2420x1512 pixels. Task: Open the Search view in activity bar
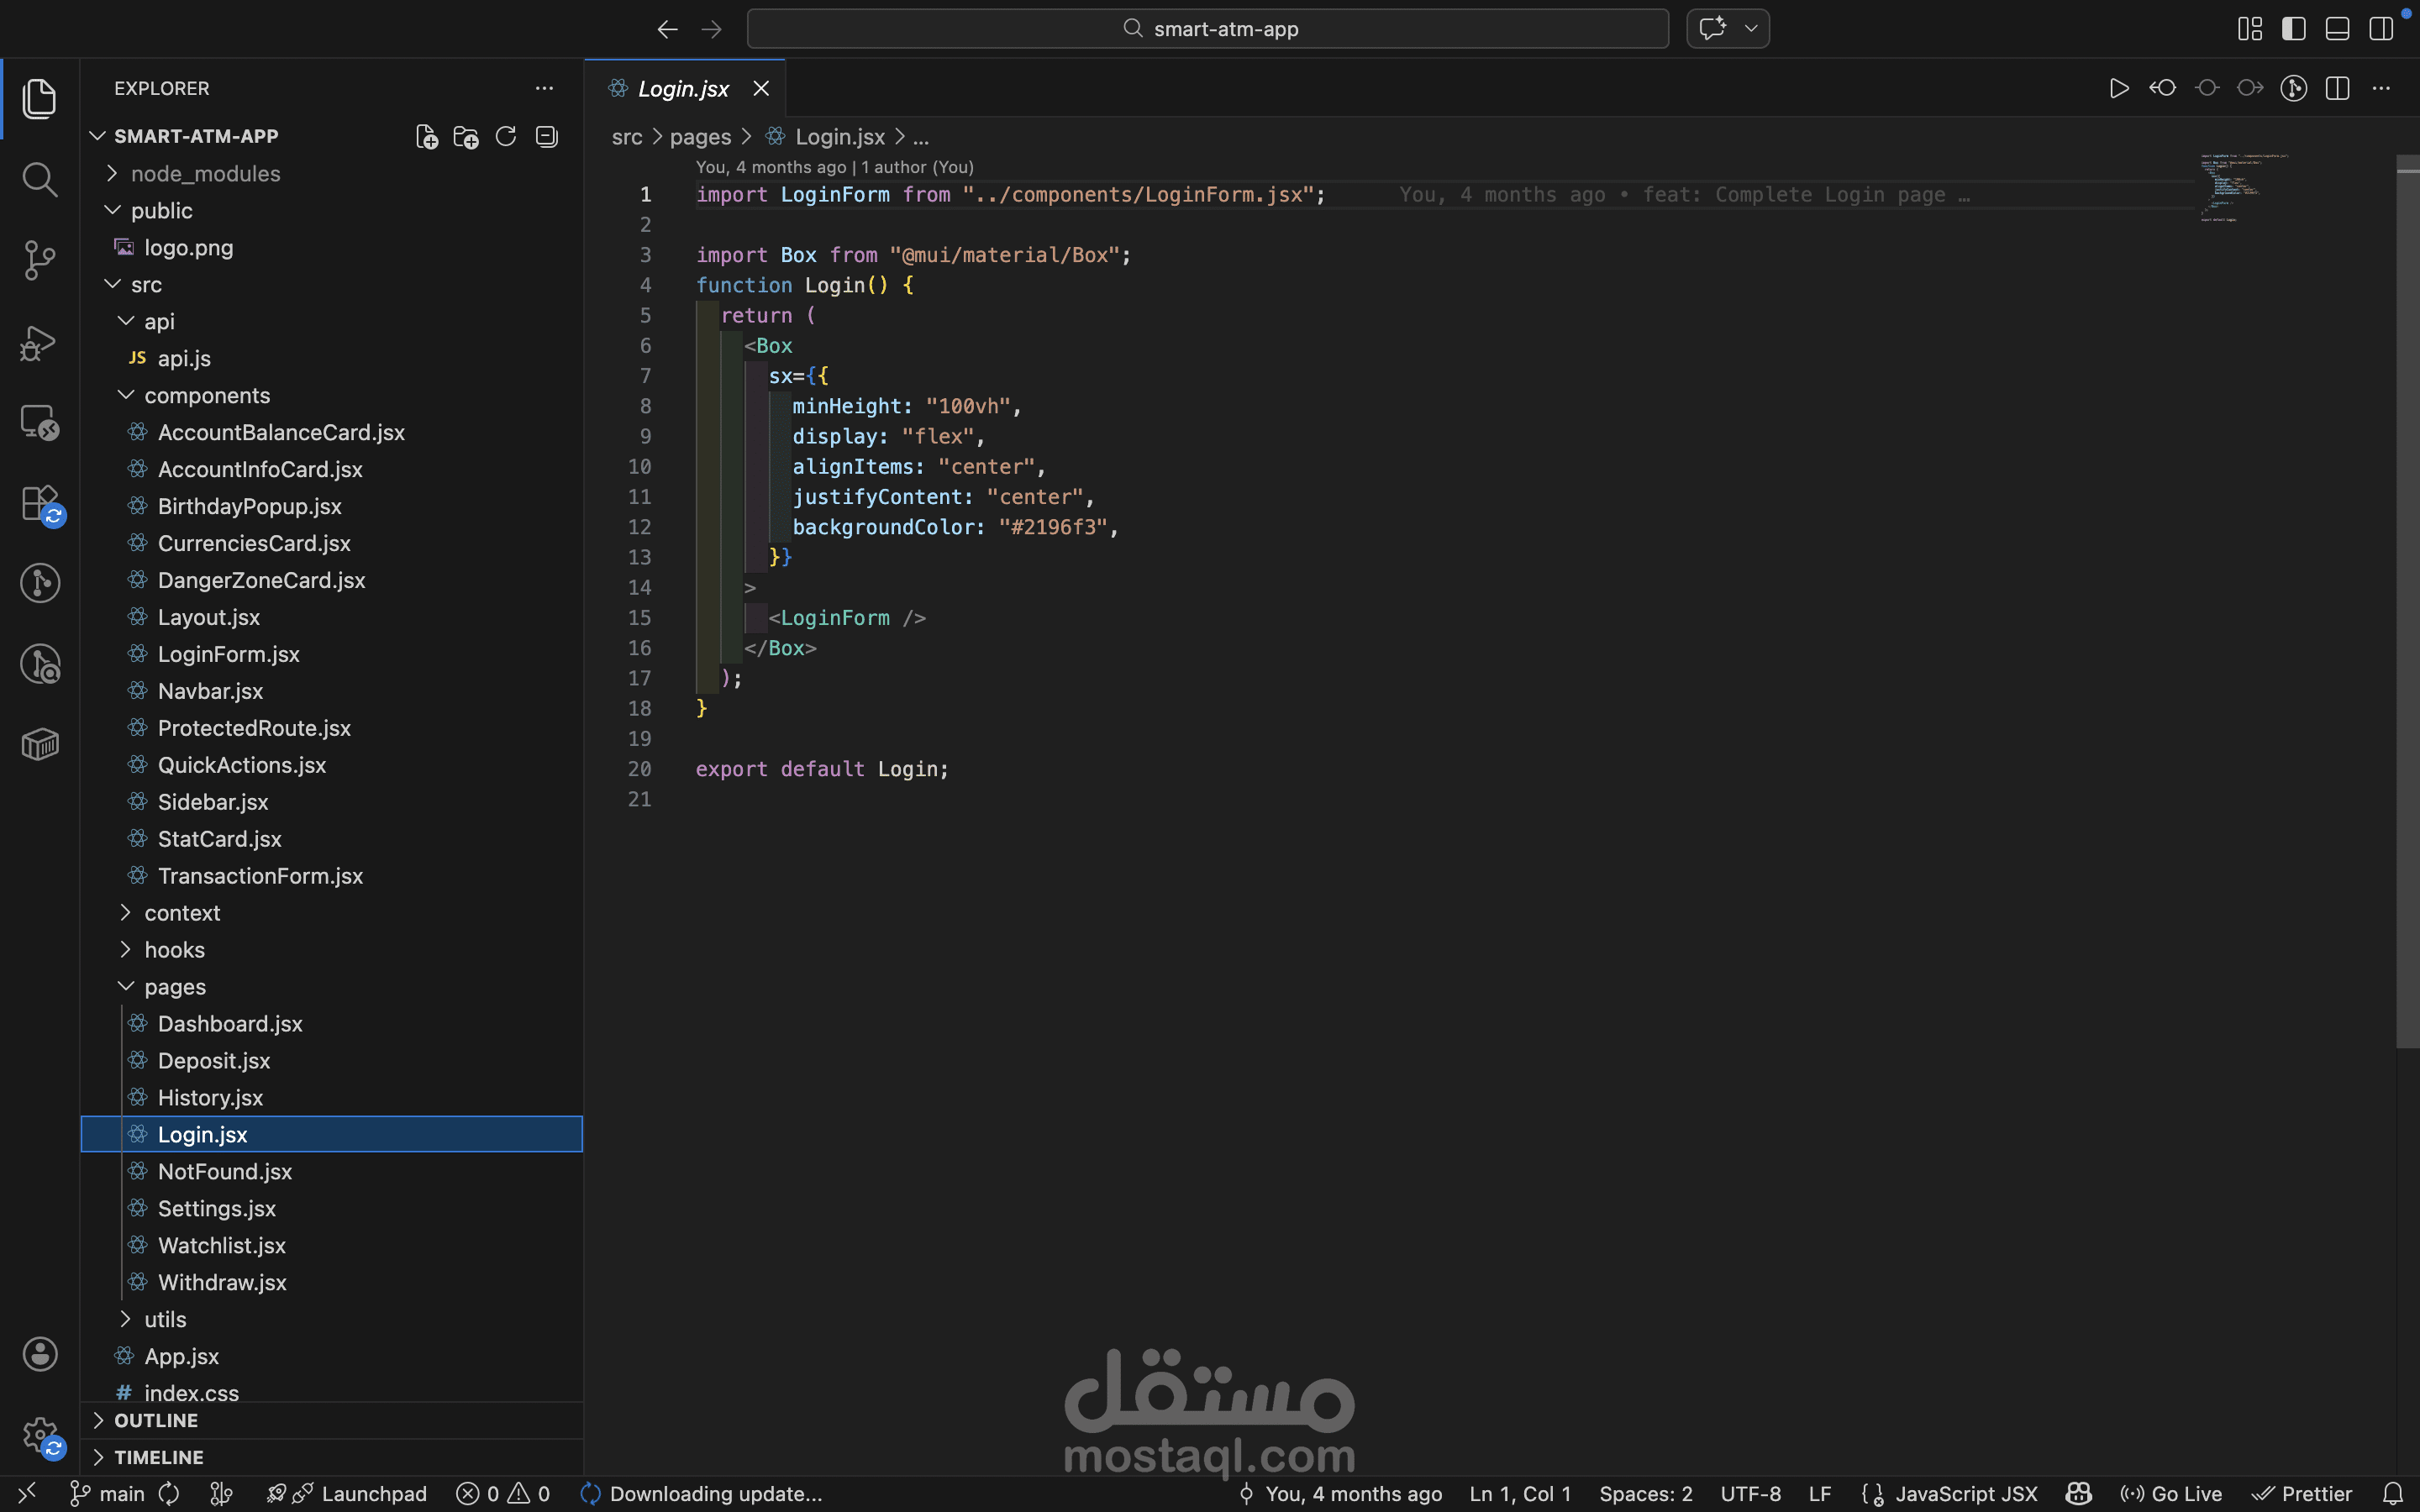pyautogui.click(x=39, y=180)
